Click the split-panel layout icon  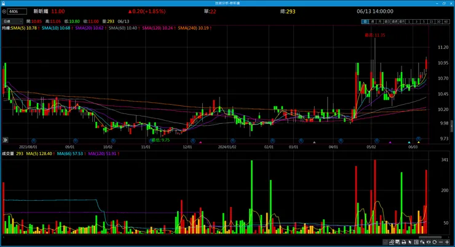tap(416, 242)
